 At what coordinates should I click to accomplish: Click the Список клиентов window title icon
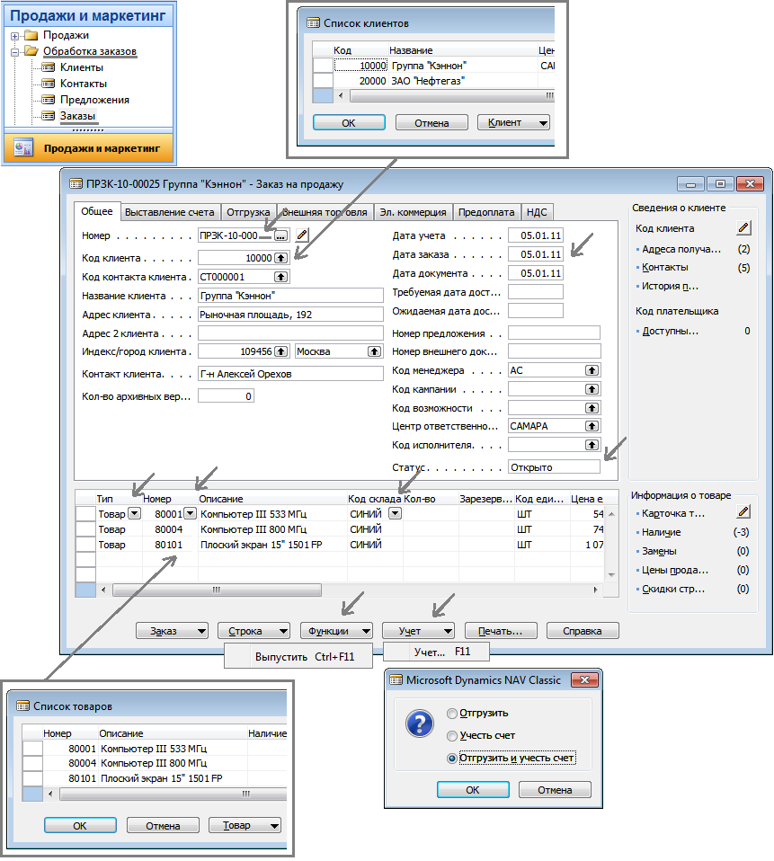pyautogui.click(x=313, y=23)
